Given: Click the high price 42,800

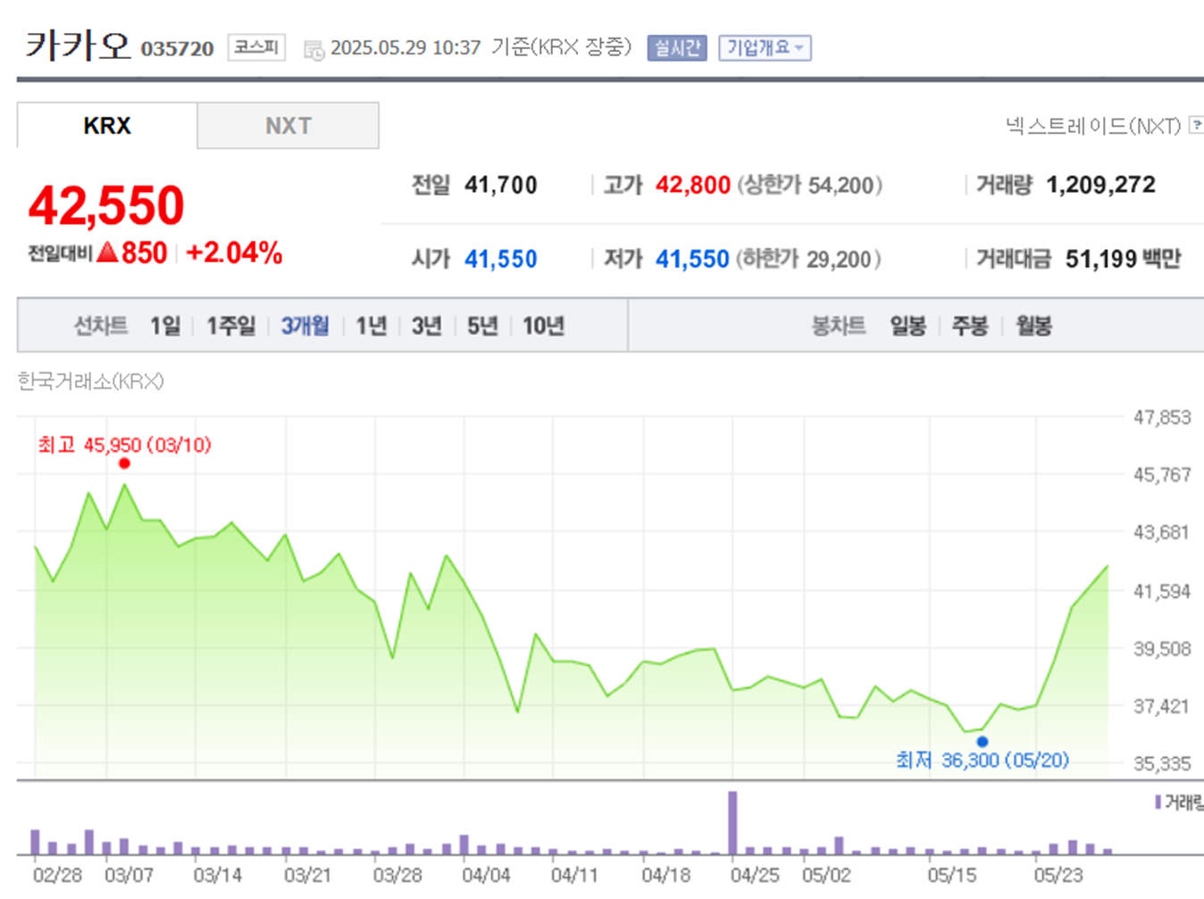Looking at the screenshot, I should [693, 185].
